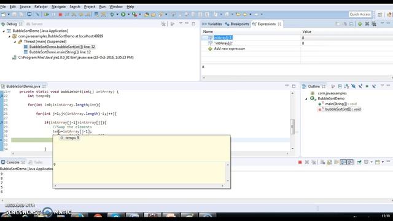
Task: Click the Add new expression green plus icon in toolbar
Action: (360, 24)
